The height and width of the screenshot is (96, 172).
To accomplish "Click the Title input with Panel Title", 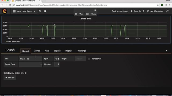I will click(x=30, y=59).
